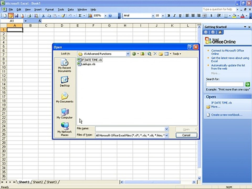Click the Format Painter brush icon

pyautogui.click(x=63, y=15)
